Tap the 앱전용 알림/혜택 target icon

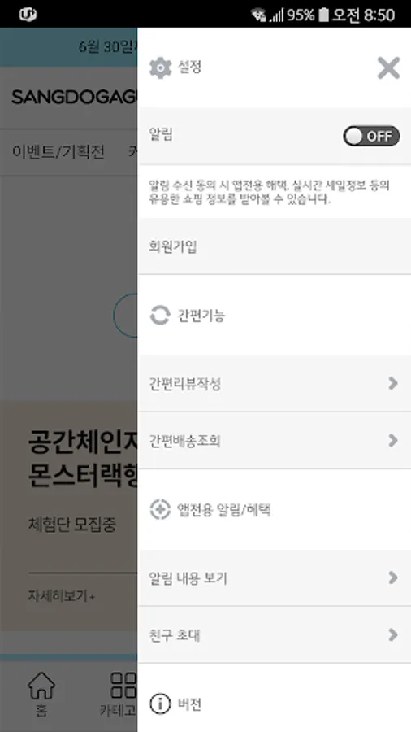click(160, 509)
